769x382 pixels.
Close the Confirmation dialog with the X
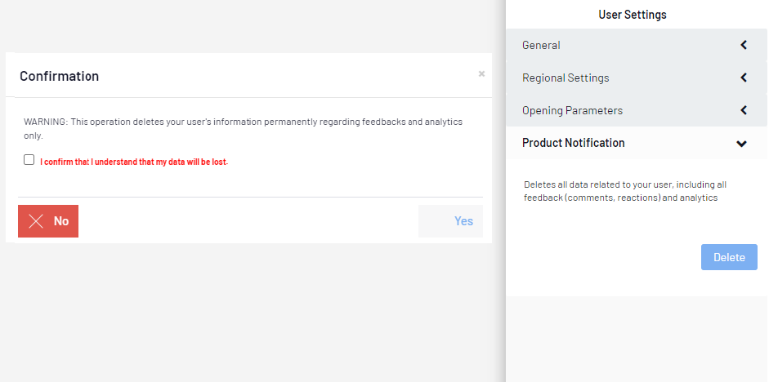pos(481,73)
